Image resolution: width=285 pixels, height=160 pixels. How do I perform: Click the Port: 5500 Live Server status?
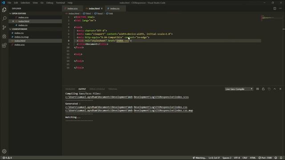[265, 158]
